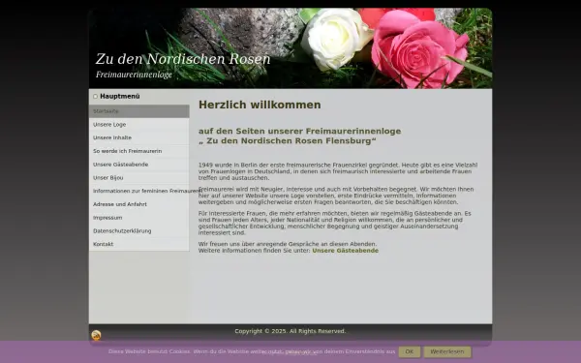Click the Herzlich willkommen heading
This screenshot has width=581, height=363.
coord(260,105)
